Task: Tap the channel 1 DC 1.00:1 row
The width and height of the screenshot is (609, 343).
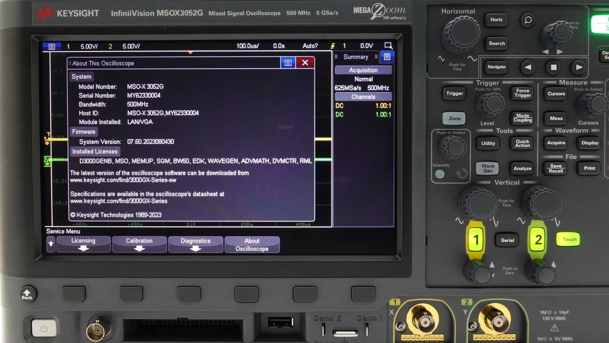Action: [363, 105]
